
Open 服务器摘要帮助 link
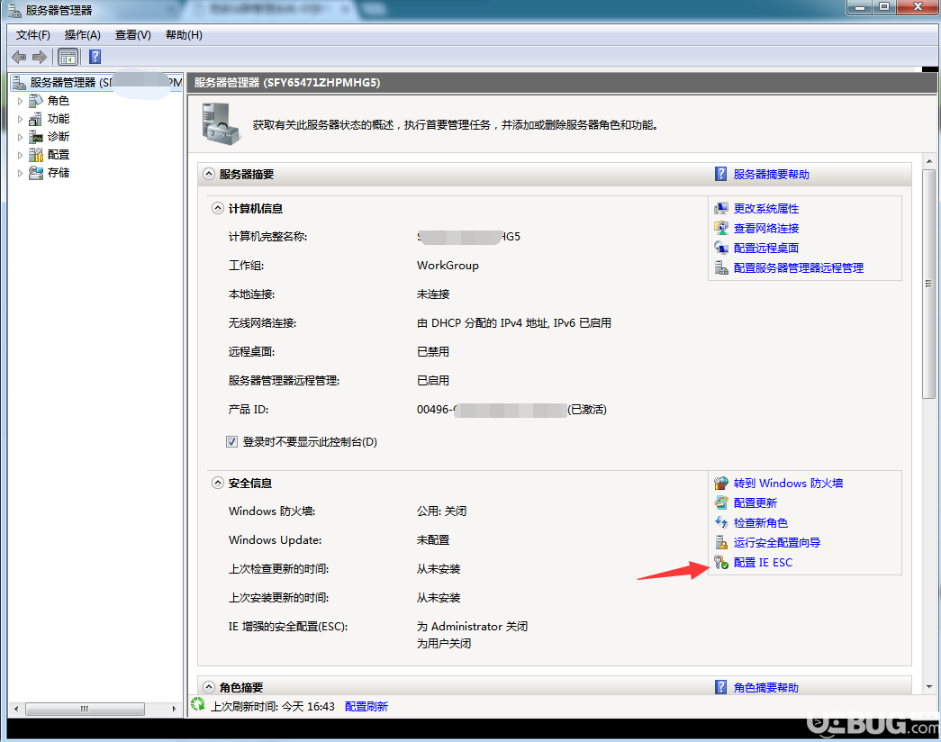click(x=771, y=174)
